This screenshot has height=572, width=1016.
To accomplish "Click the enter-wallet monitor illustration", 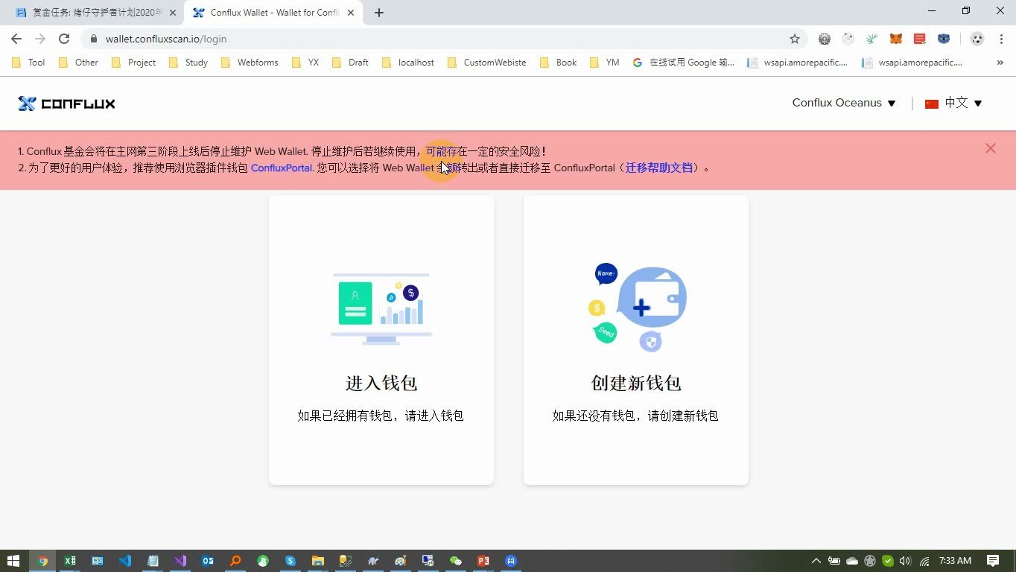I will pos(381,308).
